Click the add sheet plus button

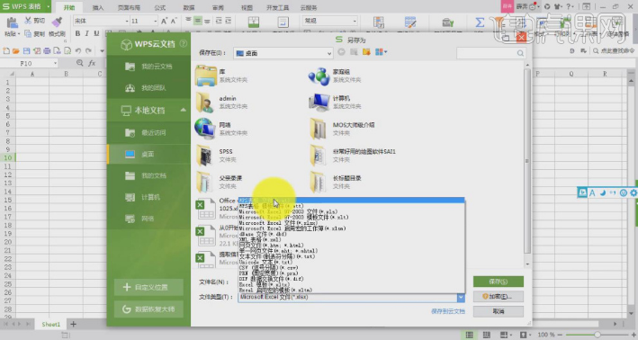[x=73, y=324]
